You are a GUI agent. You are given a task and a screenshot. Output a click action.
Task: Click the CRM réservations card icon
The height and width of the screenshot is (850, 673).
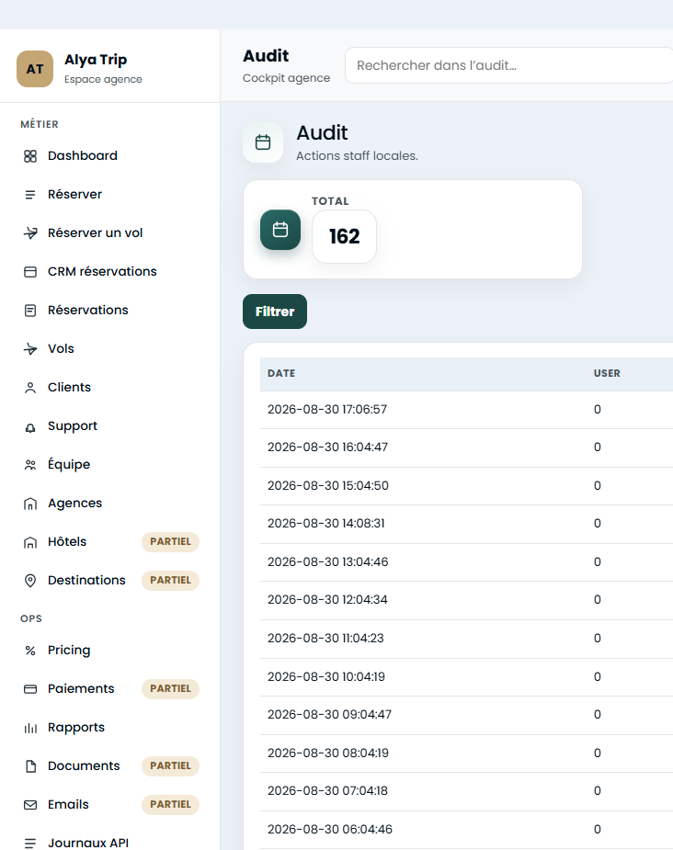30,272
